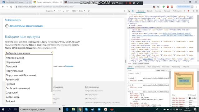Open Steam from the taskbar
The width and height of the screenshot is (199, 112).
pyautogui.click(x=93, y=110)
